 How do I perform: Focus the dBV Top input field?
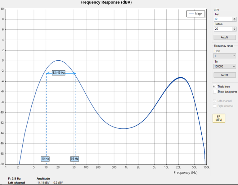click(x=223, y=19)
